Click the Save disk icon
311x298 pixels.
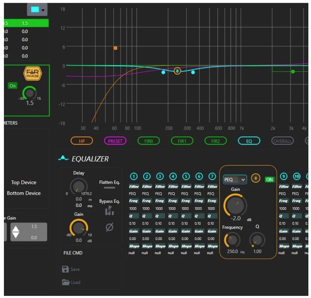[x=65, y=269]
